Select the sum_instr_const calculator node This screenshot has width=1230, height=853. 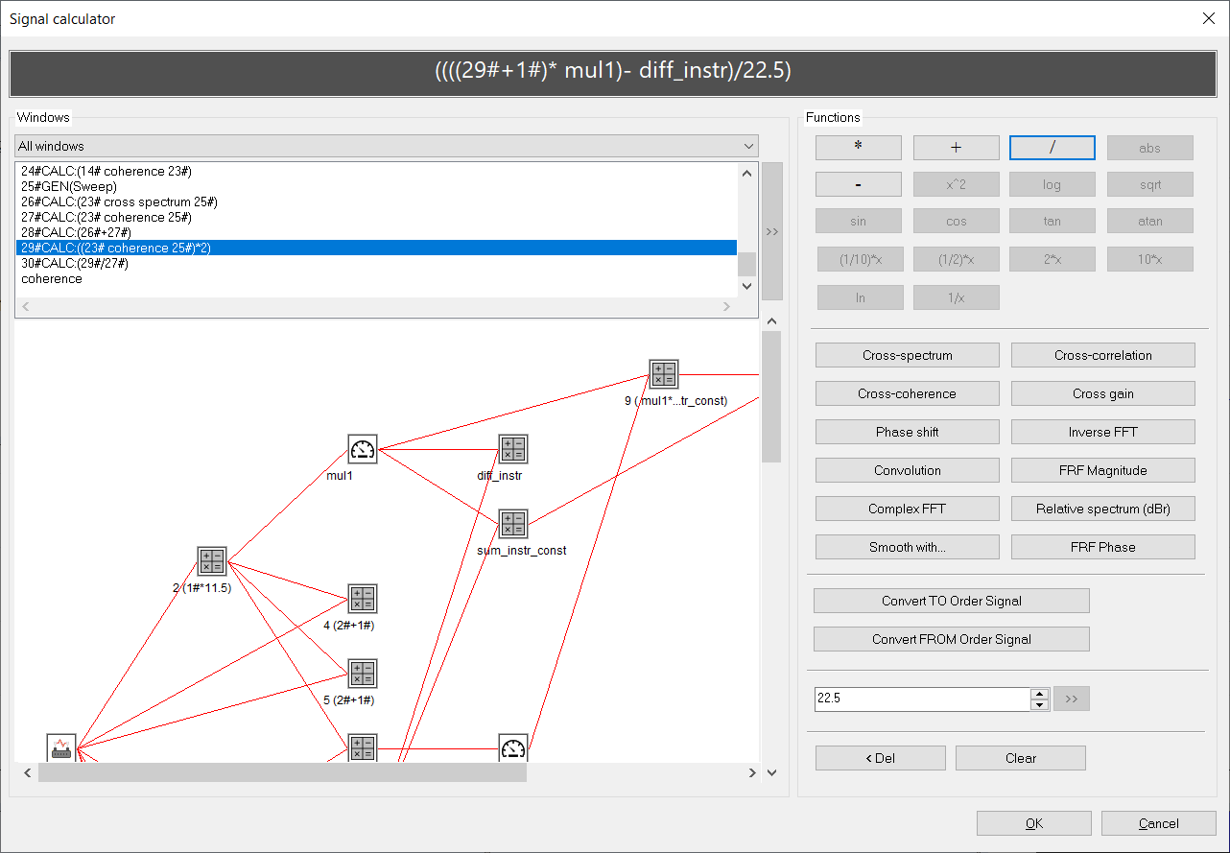click(x=513, y=524)
